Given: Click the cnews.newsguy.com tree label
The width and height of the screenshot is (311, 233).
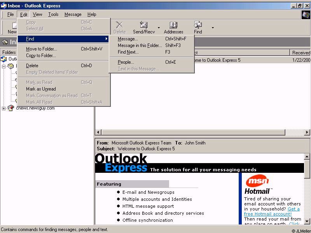Looking at the screenshot, I should coord(35,108).
